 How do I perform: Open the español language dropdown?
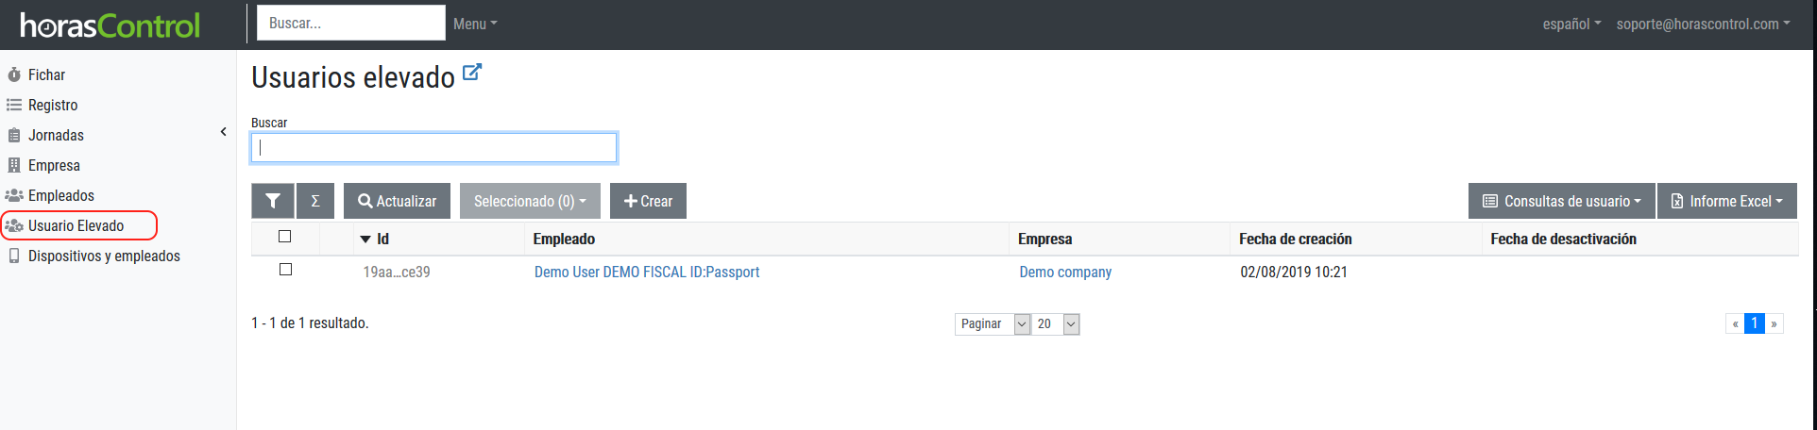click(x=1571, y=24)
